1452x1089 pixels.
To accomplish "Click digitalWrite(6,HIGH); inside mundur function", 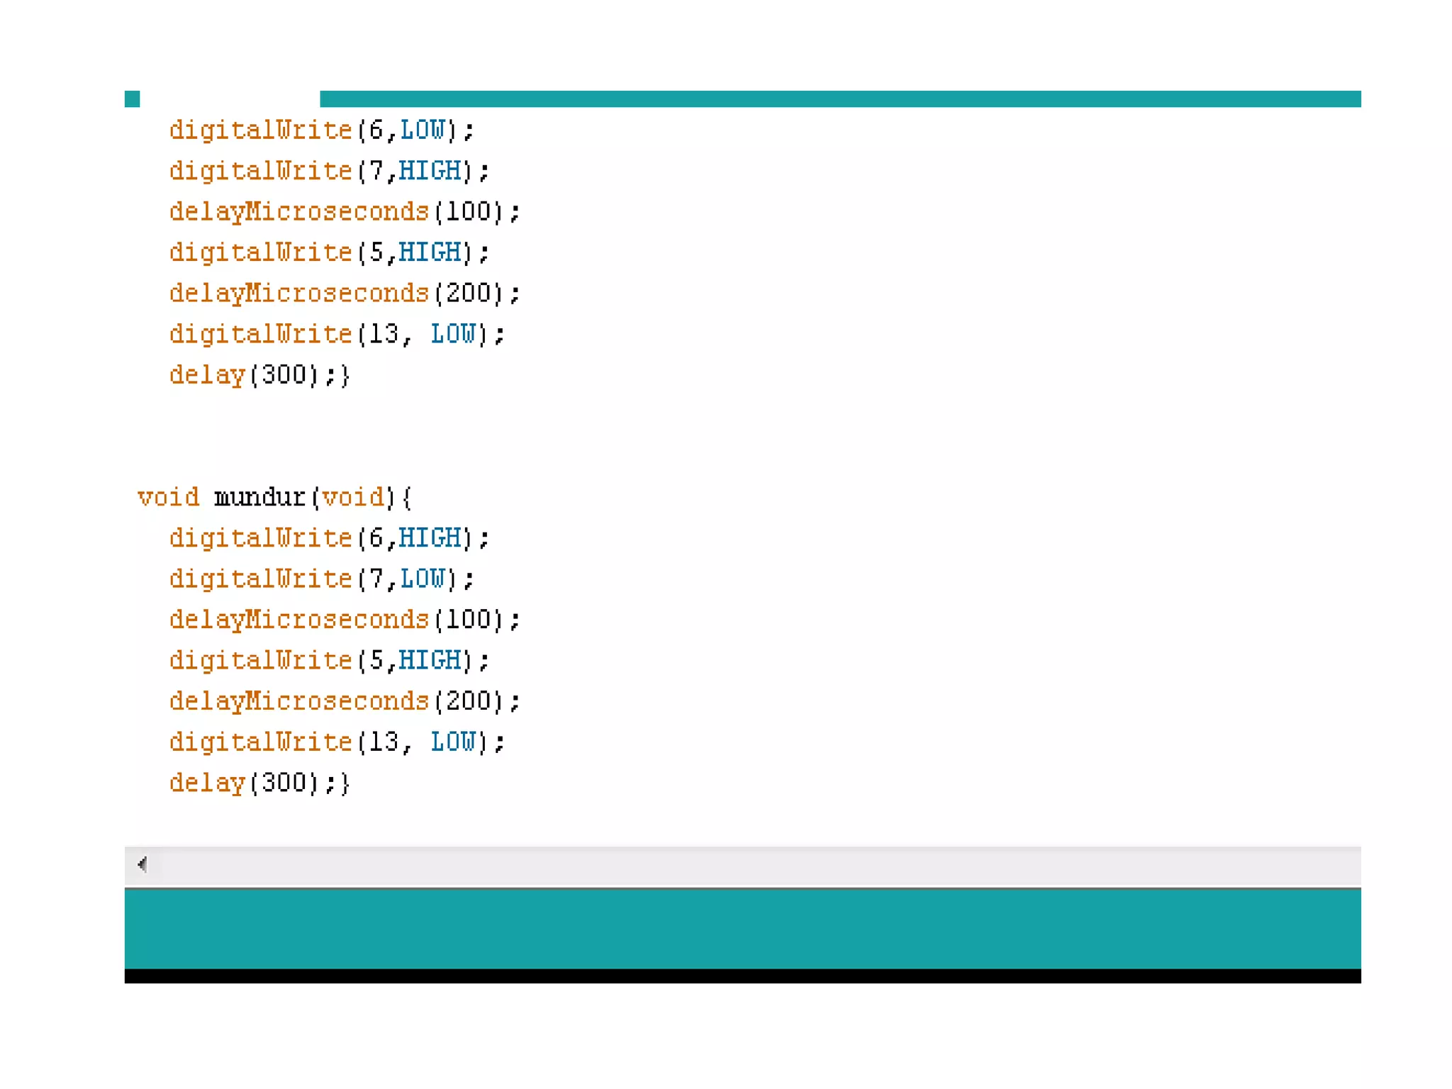I will (329, 538).
